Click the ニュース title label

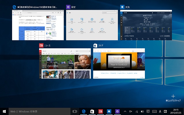47,45
